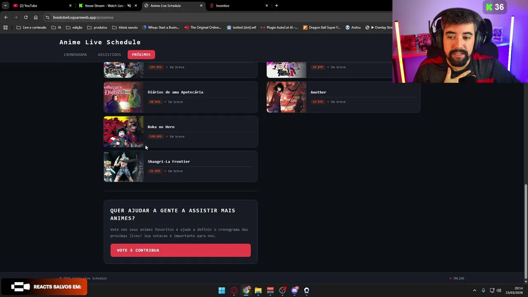The image size is (528, 297).
Task: Open Diários de uma Apotecária thumbnail
Action: point(123,97)
